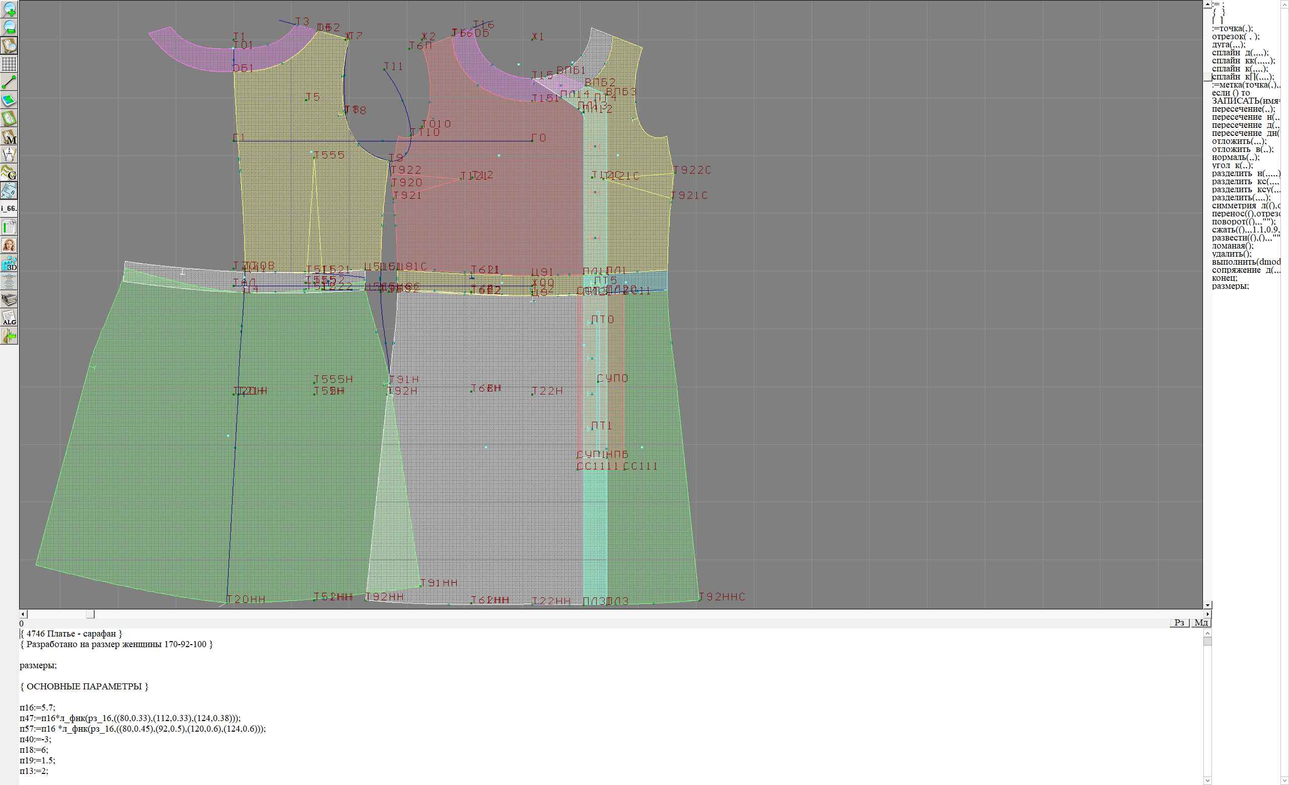Screen dimensions: 1289x785
Task: Toggle the grid display icon
Action: [9, 64]
